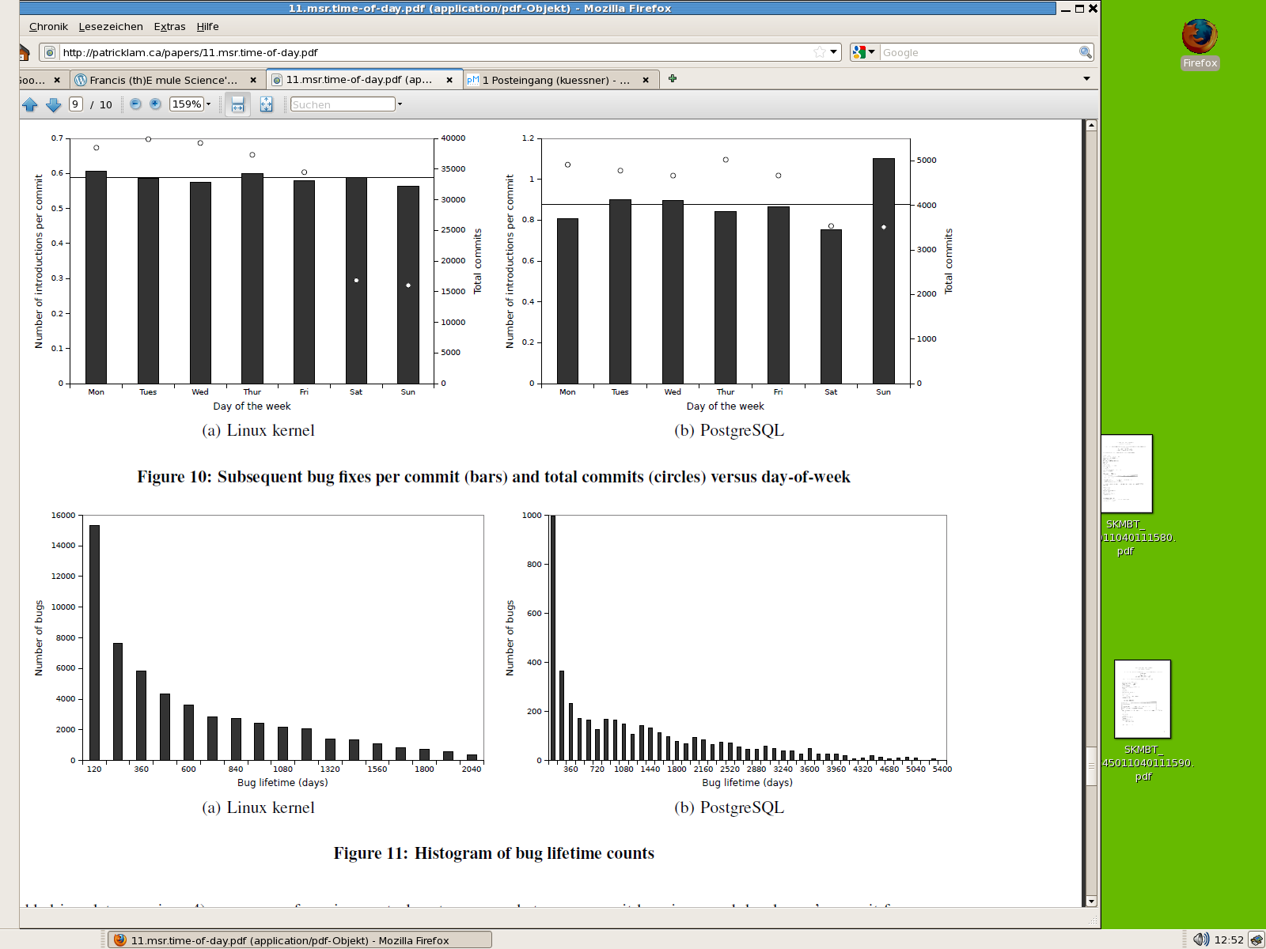
Task: Click the vertical scrollbar down arrow
Action: (1091, 901)
